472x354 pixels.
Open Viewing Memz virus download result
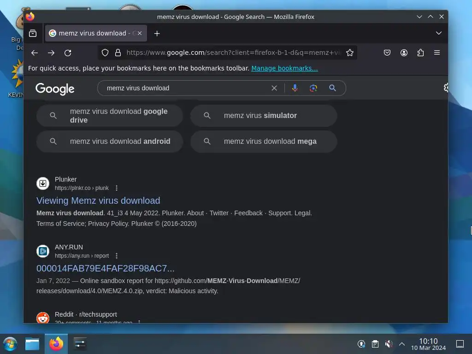pyautogui.click(x=98, y=201)
